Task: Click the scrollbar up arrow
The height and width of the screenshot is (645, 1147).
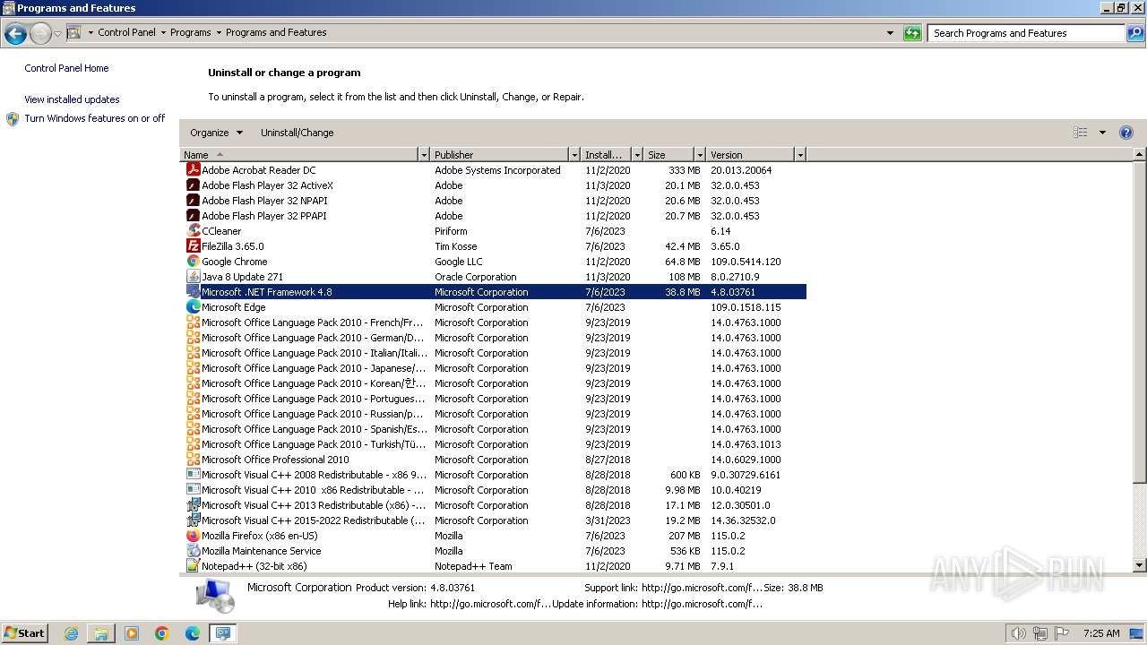Action: click(1140, 154)
